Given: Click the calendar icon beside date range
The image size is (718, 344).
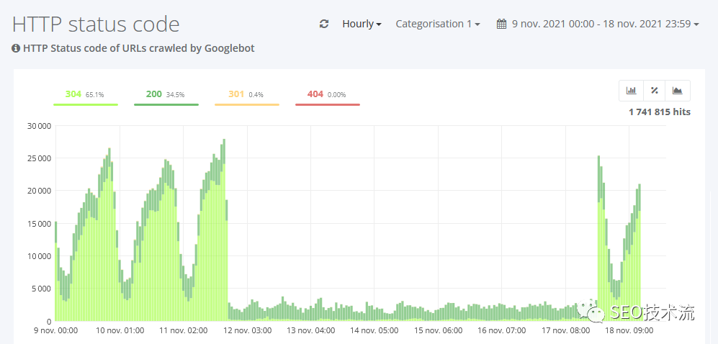Looking at the screenshot, I should point(502,24).
